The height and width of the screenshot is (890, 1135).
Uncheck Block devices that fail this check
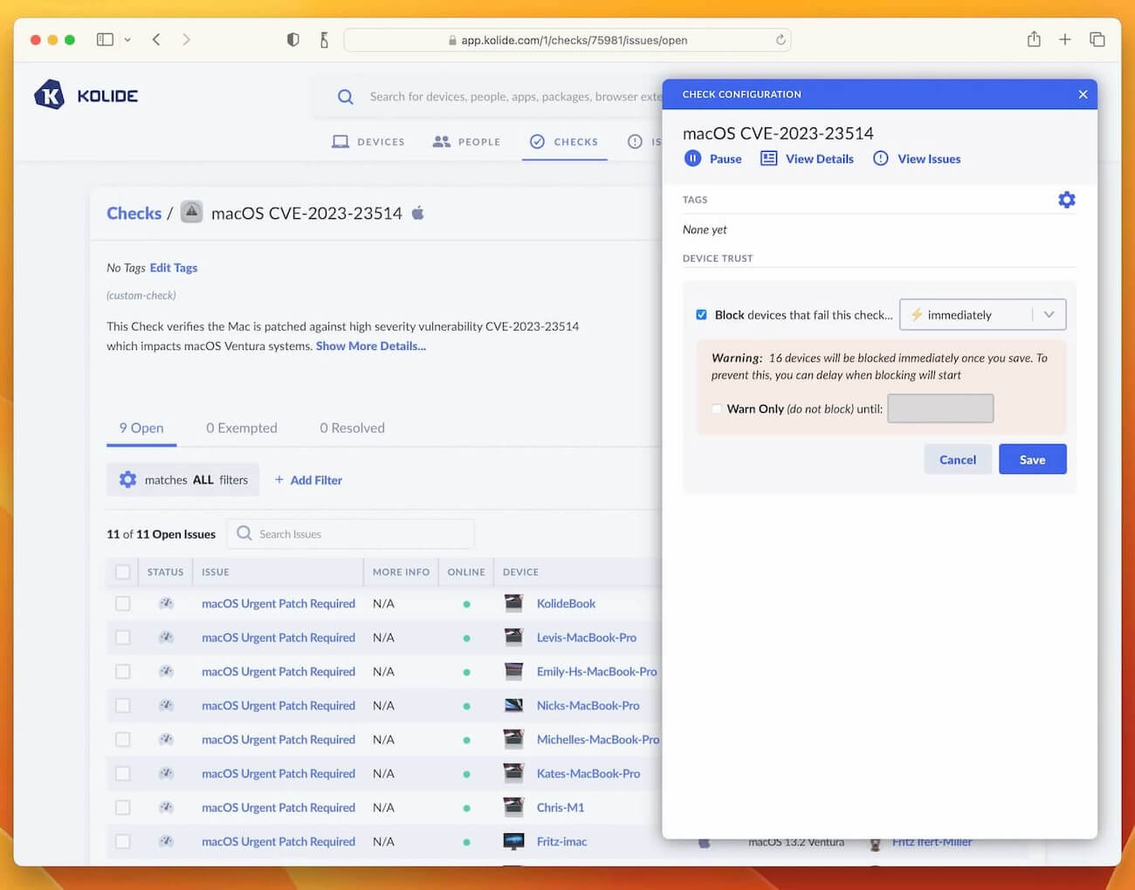tap(701, 314)
